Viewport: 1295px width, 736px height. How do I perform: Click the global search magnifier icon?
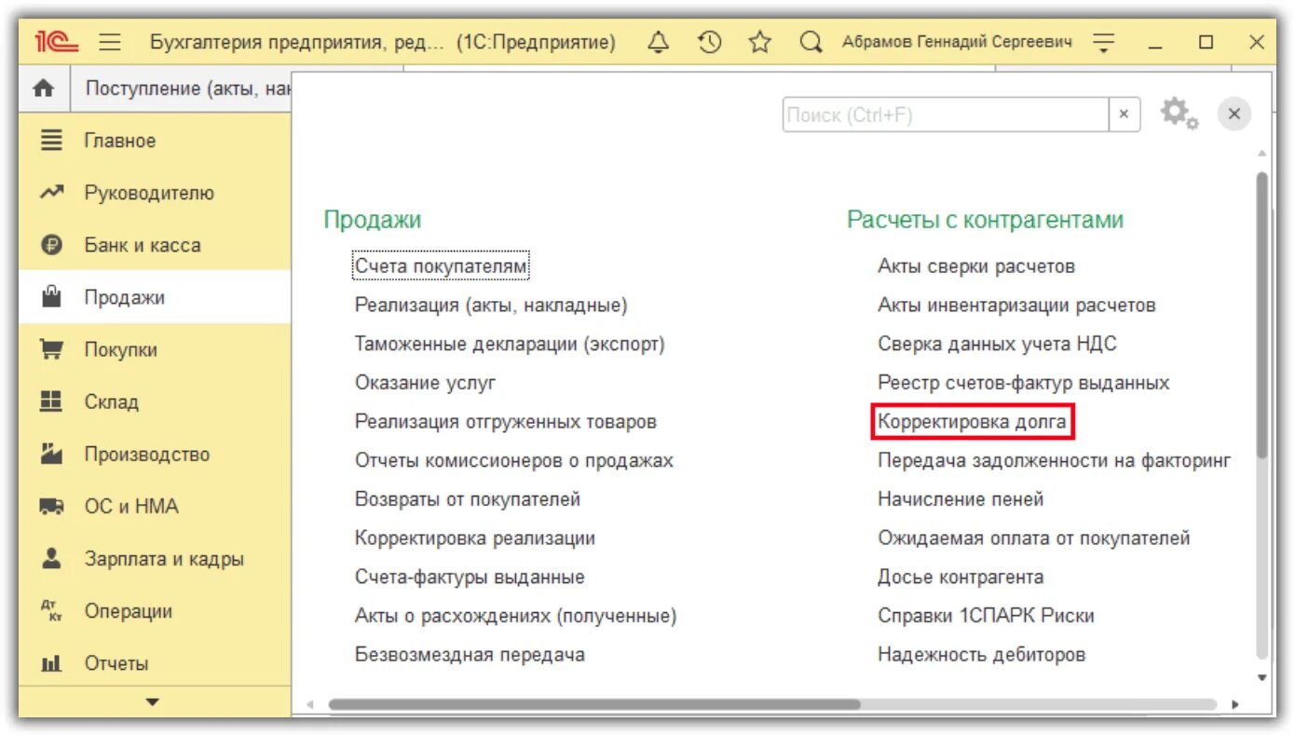(811, 42)
